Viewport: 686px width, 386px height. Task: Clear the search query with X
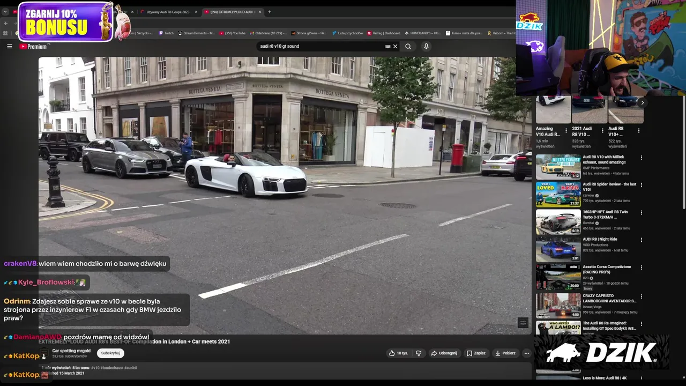pyautogui.click(x=396, y=47)
